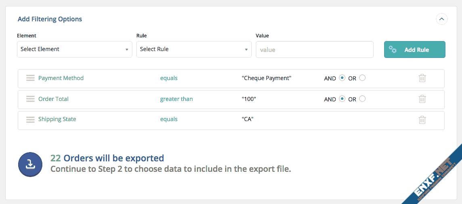462x204 pixels.
Task: Click the "greater than" rule text
Action: 176,99
